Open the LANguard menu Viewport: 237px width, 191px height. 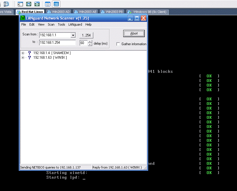point(75,24)
